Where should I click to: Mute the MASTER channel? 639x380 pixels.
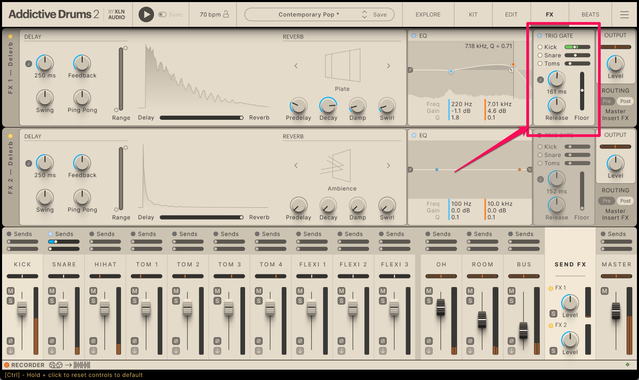pyautogui.click(x=605, y=291)
